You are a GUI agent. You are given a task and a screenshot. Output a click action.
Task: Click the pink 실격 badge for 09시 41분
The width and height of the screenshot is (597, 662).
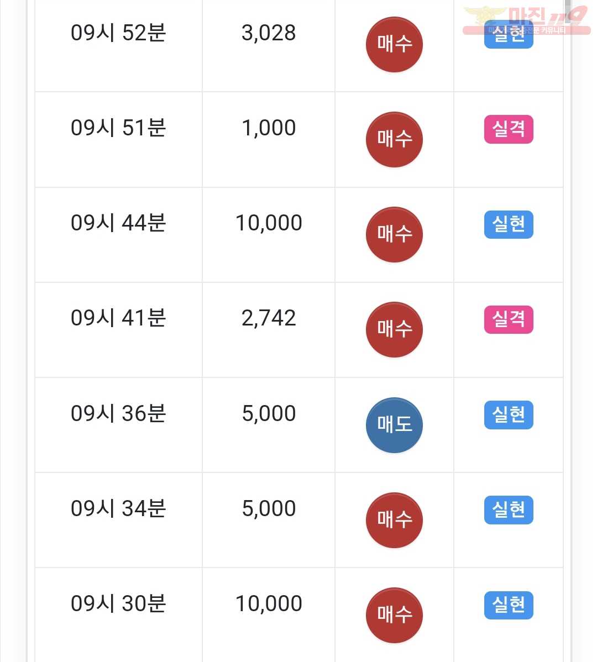[509, 319]
